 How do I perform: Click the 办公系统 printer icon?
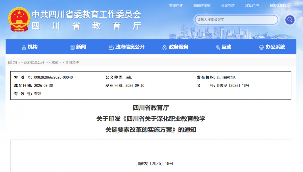coord(261,47)
